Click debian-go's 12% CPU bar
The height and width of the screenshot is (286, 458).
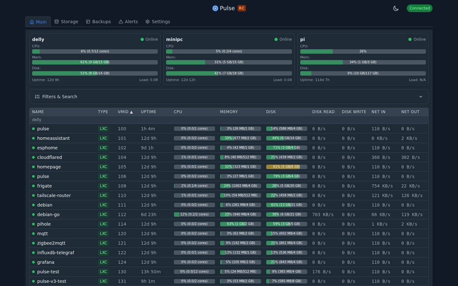point(194,214)
